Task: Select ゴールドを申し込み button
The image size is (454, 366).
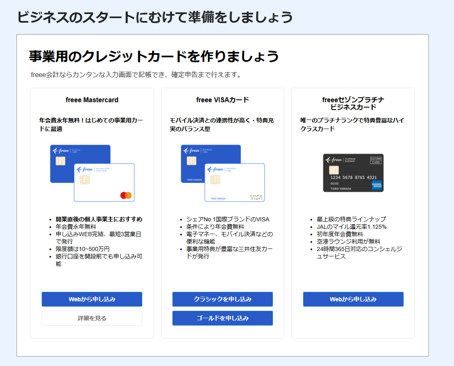Action: (x=222, y=318)
